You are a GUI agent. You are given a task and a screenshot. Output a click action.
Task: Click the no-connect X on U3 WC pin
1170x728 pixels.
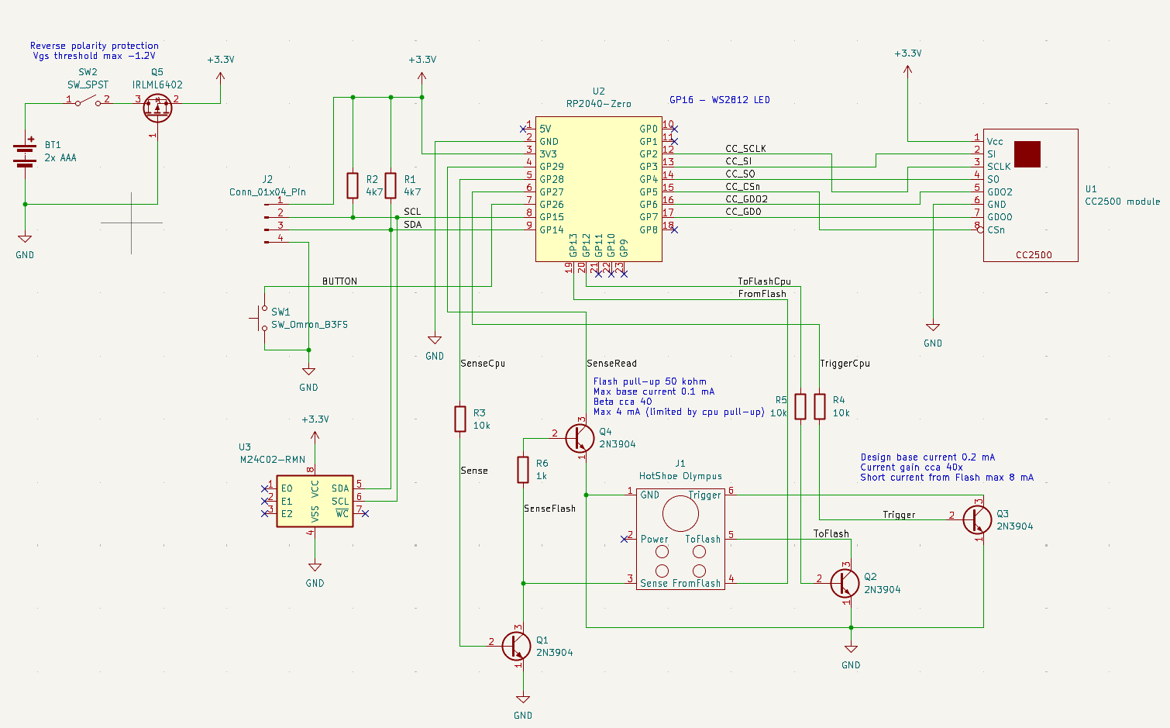[365, 513]
